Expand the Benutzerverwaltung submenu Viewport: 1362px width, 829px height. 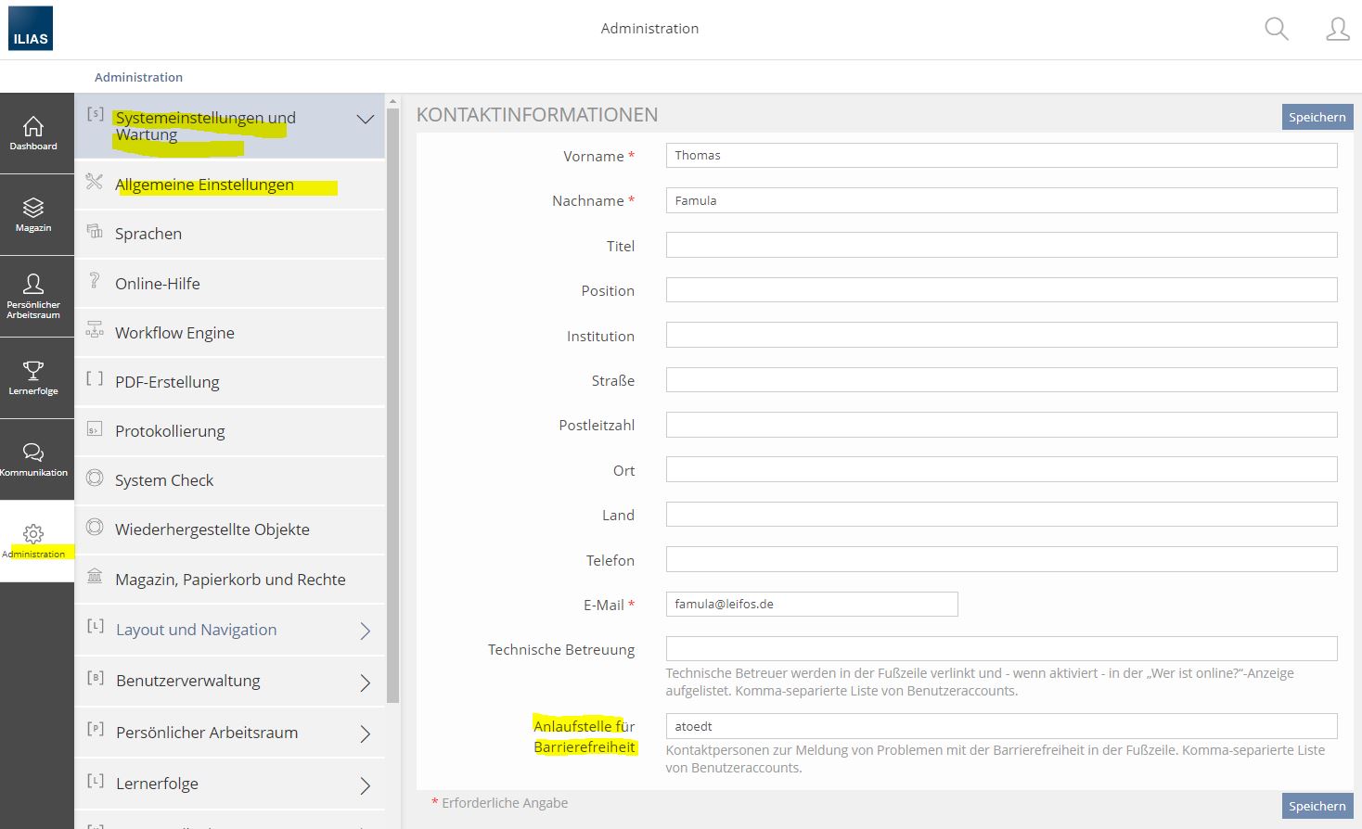(365, 682)
